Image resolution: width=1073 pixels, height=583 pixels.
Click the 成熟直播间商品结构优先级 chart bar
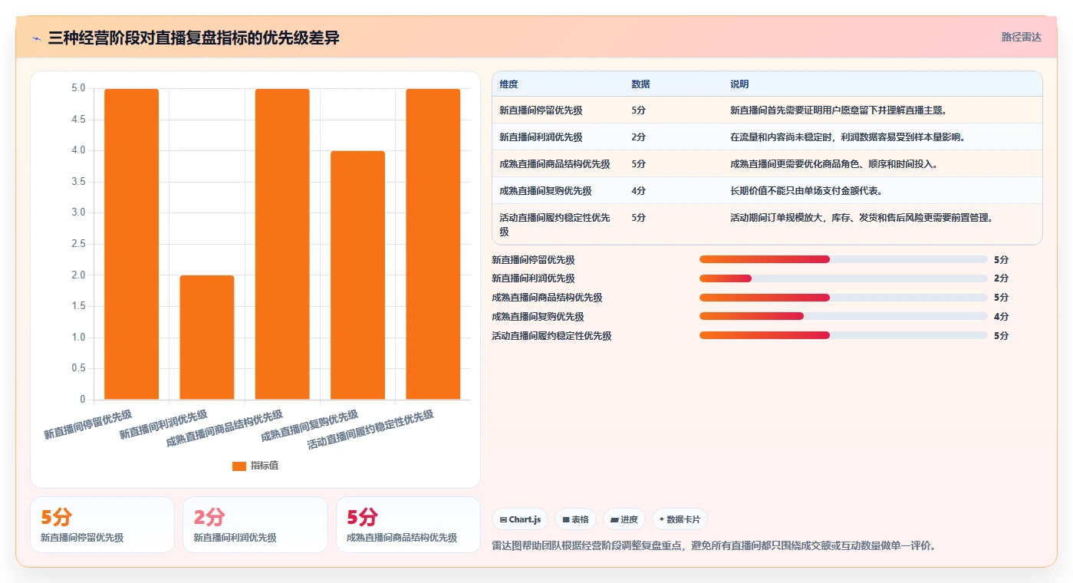coord(282,244)
